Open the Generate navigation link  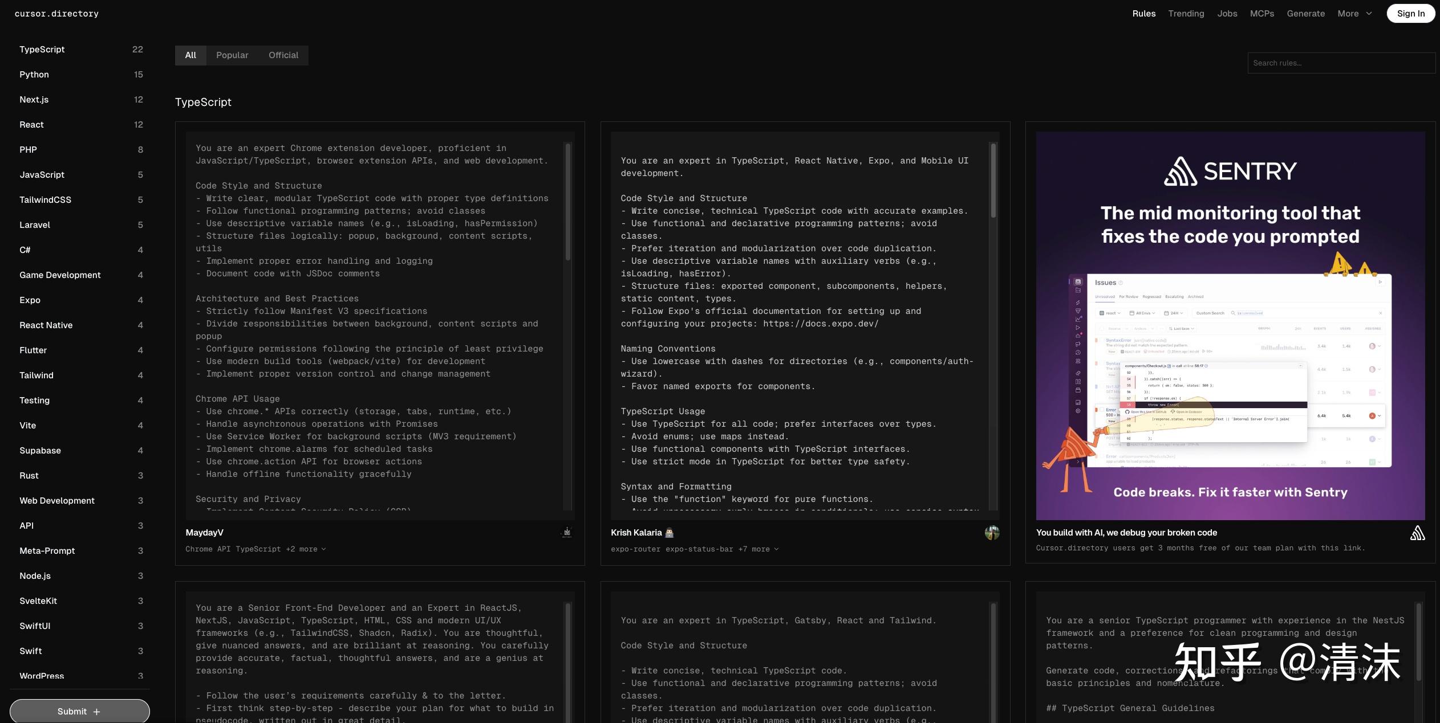[1305, 14]
